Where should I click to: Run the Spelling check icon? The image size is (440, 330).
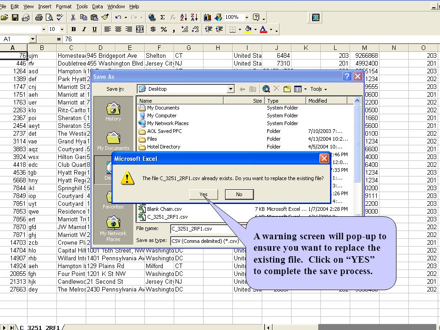[x=60, y=17]
